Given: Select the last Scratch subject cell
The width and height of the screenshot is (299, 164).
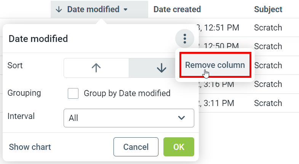Looking at the screenshot, I should [x=268, y=103].
